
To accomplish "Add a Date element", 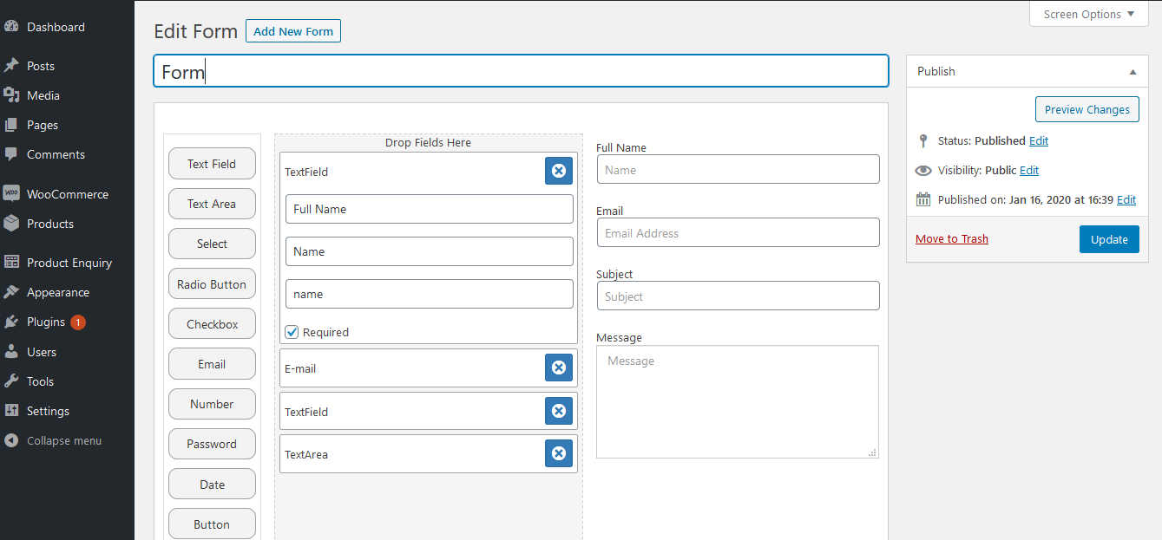I will pos(212,485).
